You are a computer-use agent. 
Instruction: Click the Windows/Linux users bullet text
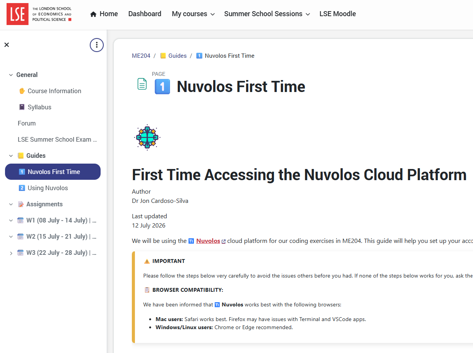(224, 328)
